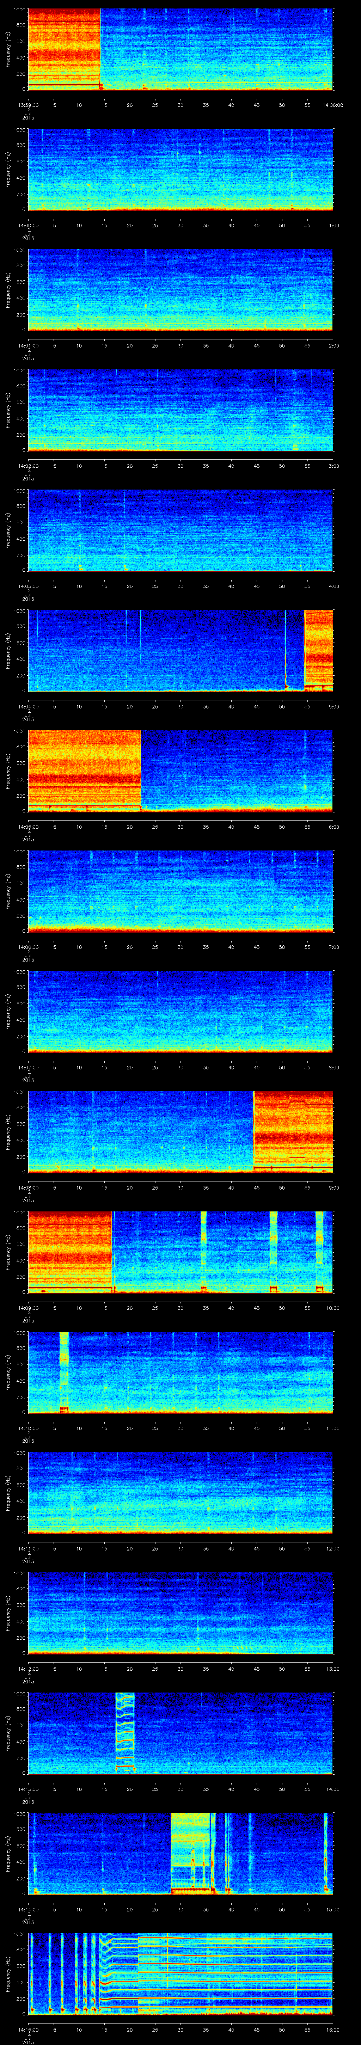The width and height of the screenshot is (361, 2045).
Task: Click the "14:04:00" start time label
Action: [28, 707]
